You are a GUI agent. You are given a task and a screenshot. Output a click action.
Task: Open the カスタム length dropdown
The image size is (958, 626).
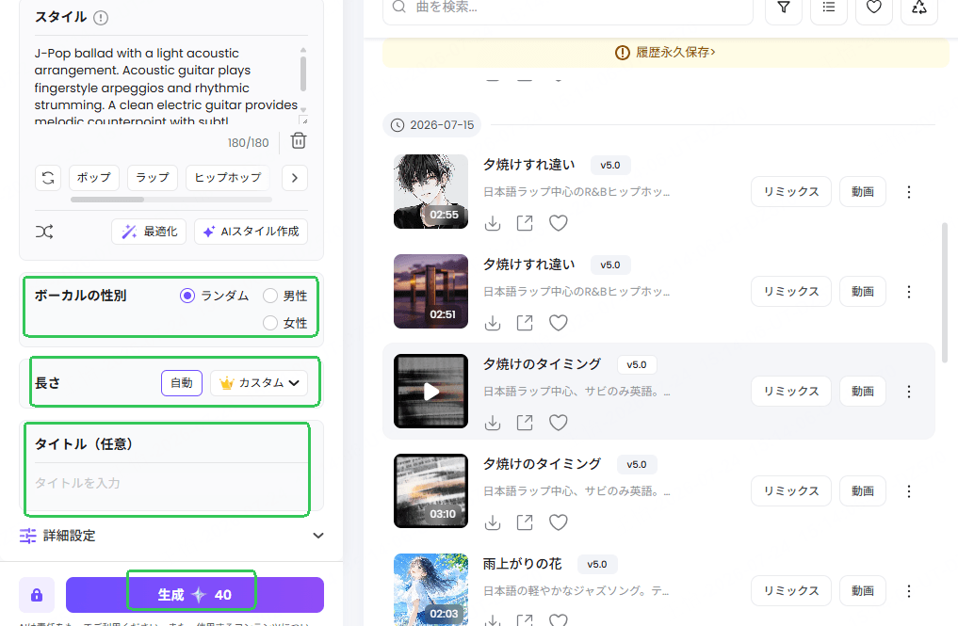pyautogui.click(x=259, y=383)
